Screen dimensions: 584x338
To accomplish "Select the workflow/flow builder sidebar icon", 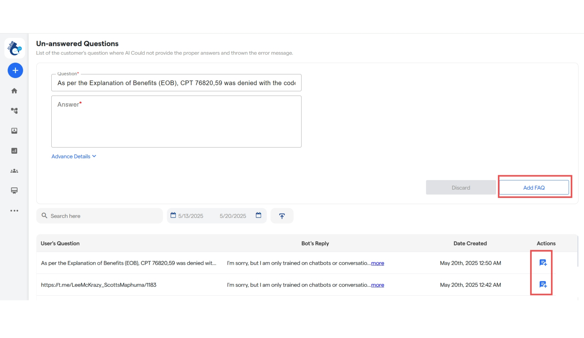I will tap(14, 110).
